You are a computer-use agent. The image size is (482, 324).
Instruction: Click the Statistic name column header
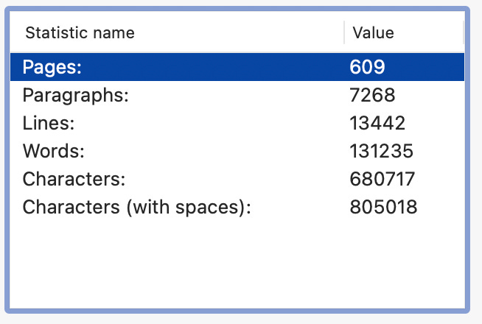click(x=177, y=32)
